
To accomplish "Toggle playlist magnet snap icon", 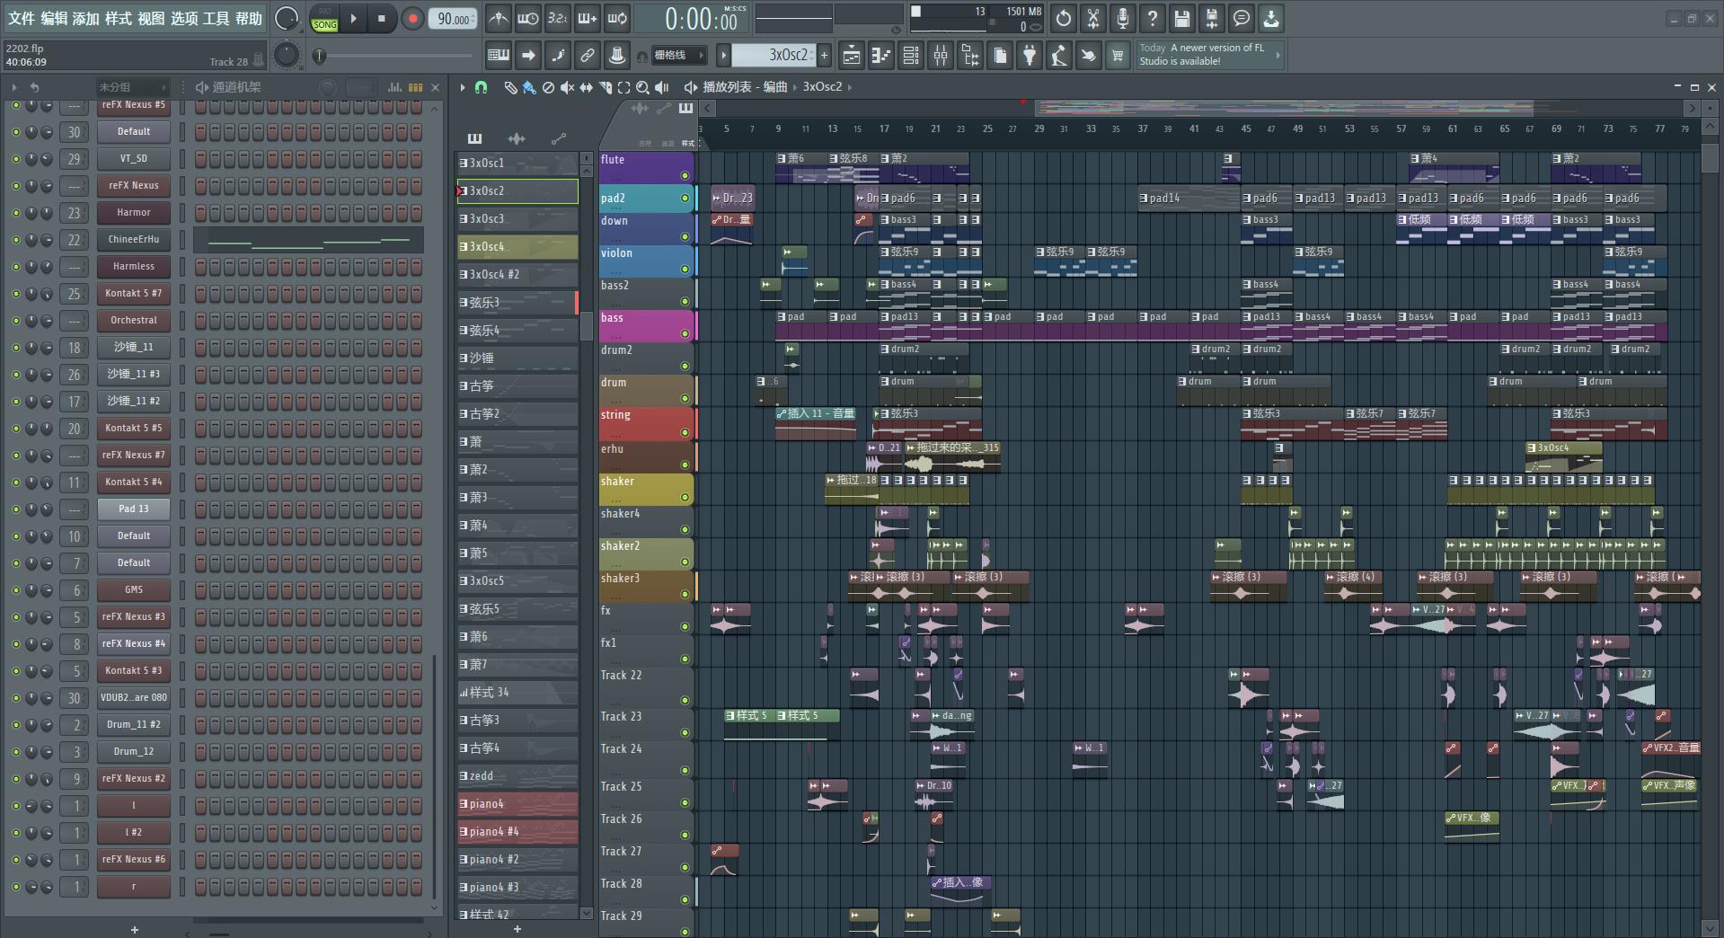I will [481, 87].
